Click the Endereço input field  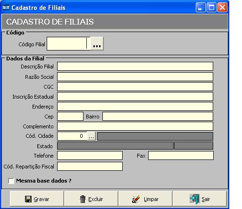click(135, 107)
